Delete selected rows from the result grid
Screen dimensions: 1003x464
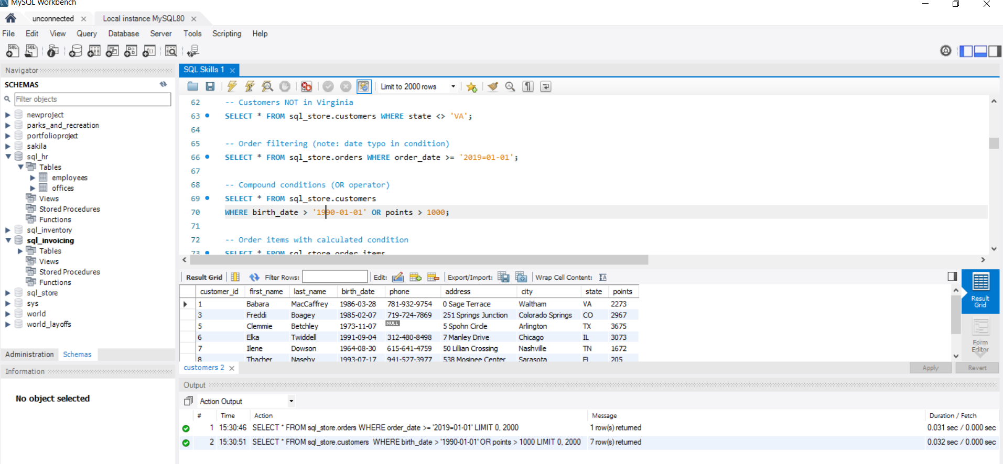coord(433,277)
